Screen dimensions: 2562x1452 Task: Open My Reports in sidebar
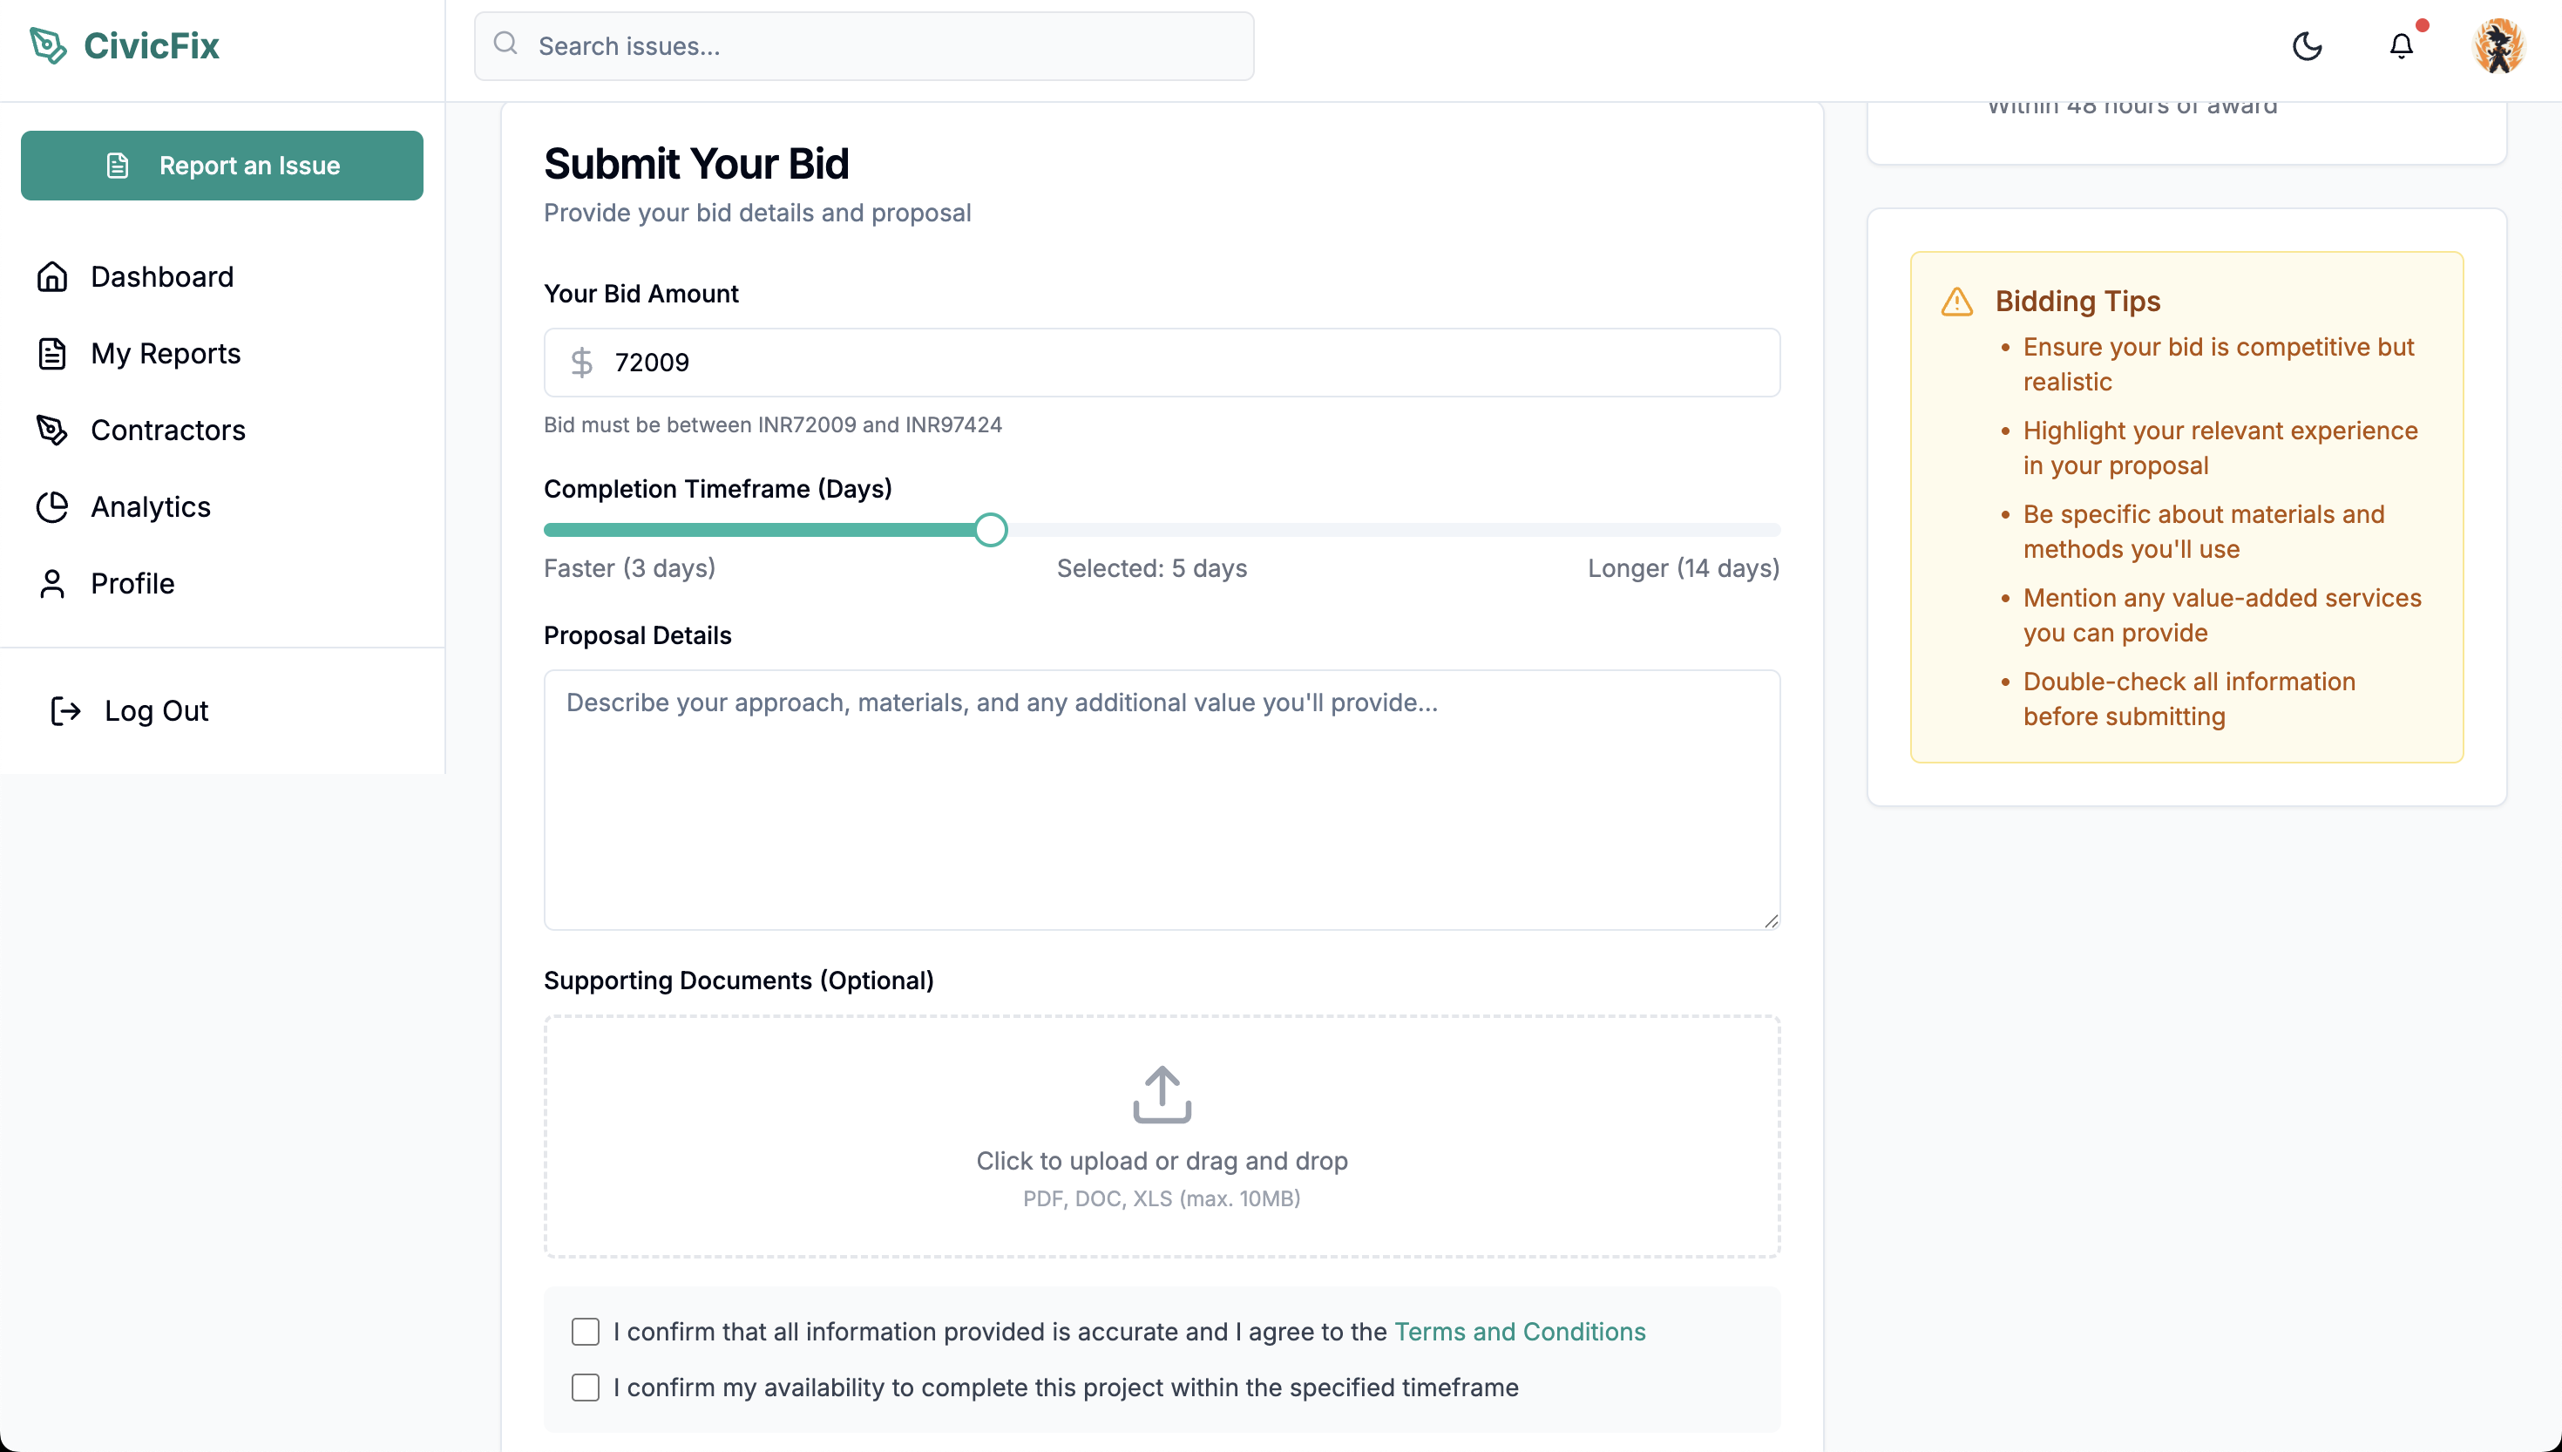click(166, 353)
